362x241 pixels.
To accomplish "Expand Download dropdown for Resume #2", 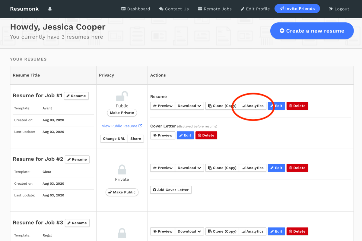I will 189,168.
